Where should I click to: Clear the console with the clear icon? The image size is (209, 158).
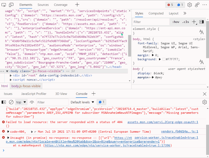point(11,102)
